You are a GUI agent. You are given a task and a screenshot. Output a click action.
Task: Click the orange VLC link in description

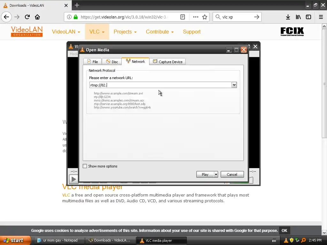[x=66, y=195]
